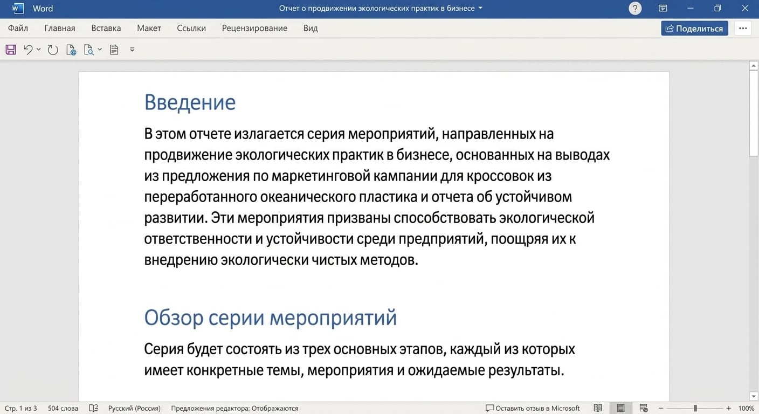Click the word 'Серия' in the second section

[x=163, y=349]
